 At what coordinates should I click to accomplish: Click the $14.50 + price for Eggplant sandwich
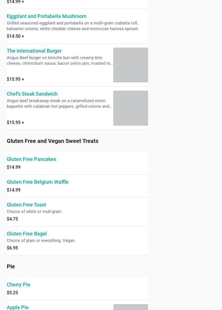(x=15, y=36)
